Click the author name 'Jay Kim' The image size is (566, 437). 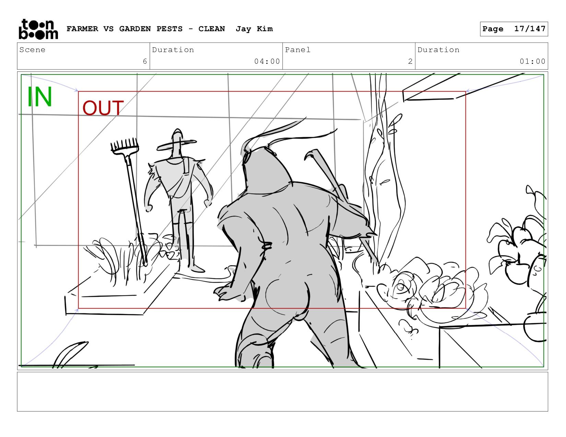tap(254, 29)
